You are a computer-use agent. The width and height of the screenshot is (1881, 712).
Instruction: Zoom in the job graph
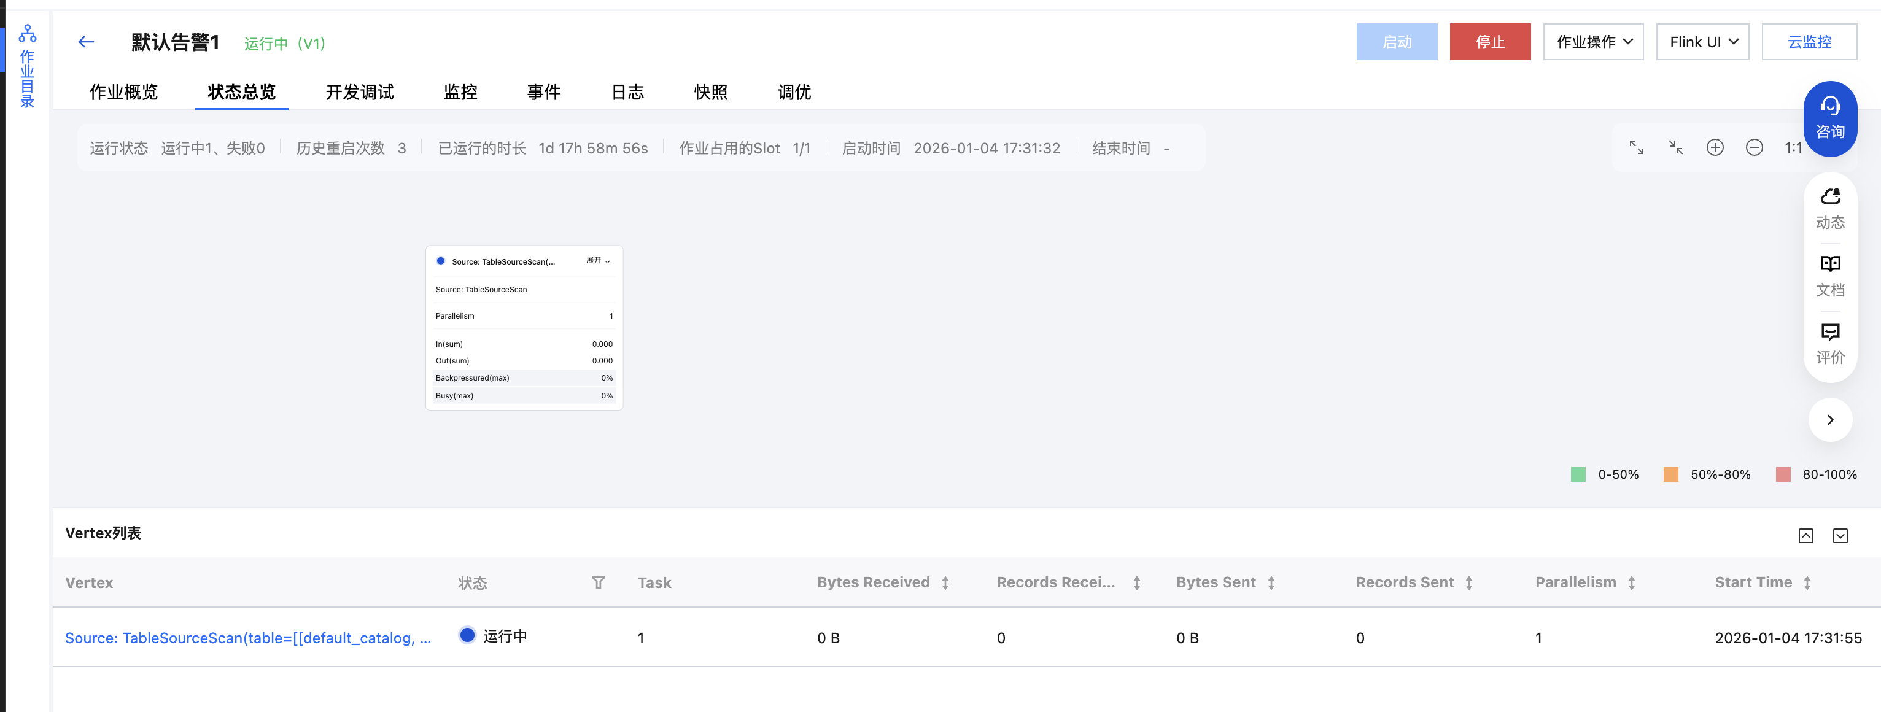click(x=1715, y=147)
